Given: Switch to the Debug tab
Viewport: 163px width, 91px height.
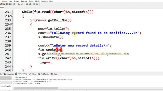Looking at the screenshot, I should point(32,74).
